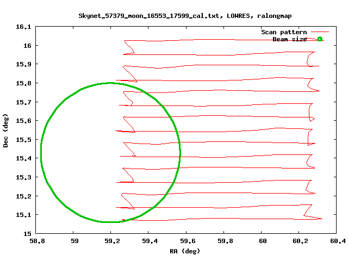Viewport: 348px width, 261px height.
Task: Click x-axis tick label 59.2
Action: click(112, 241)
